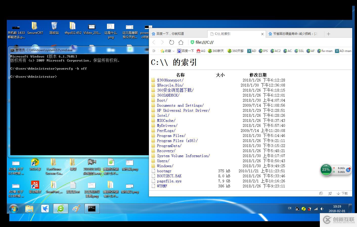
Task: Click the browser refresh icon
Action: (x=172, y=42)
